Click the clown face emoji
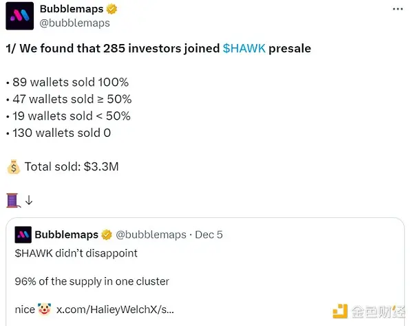 click(45, 309)
